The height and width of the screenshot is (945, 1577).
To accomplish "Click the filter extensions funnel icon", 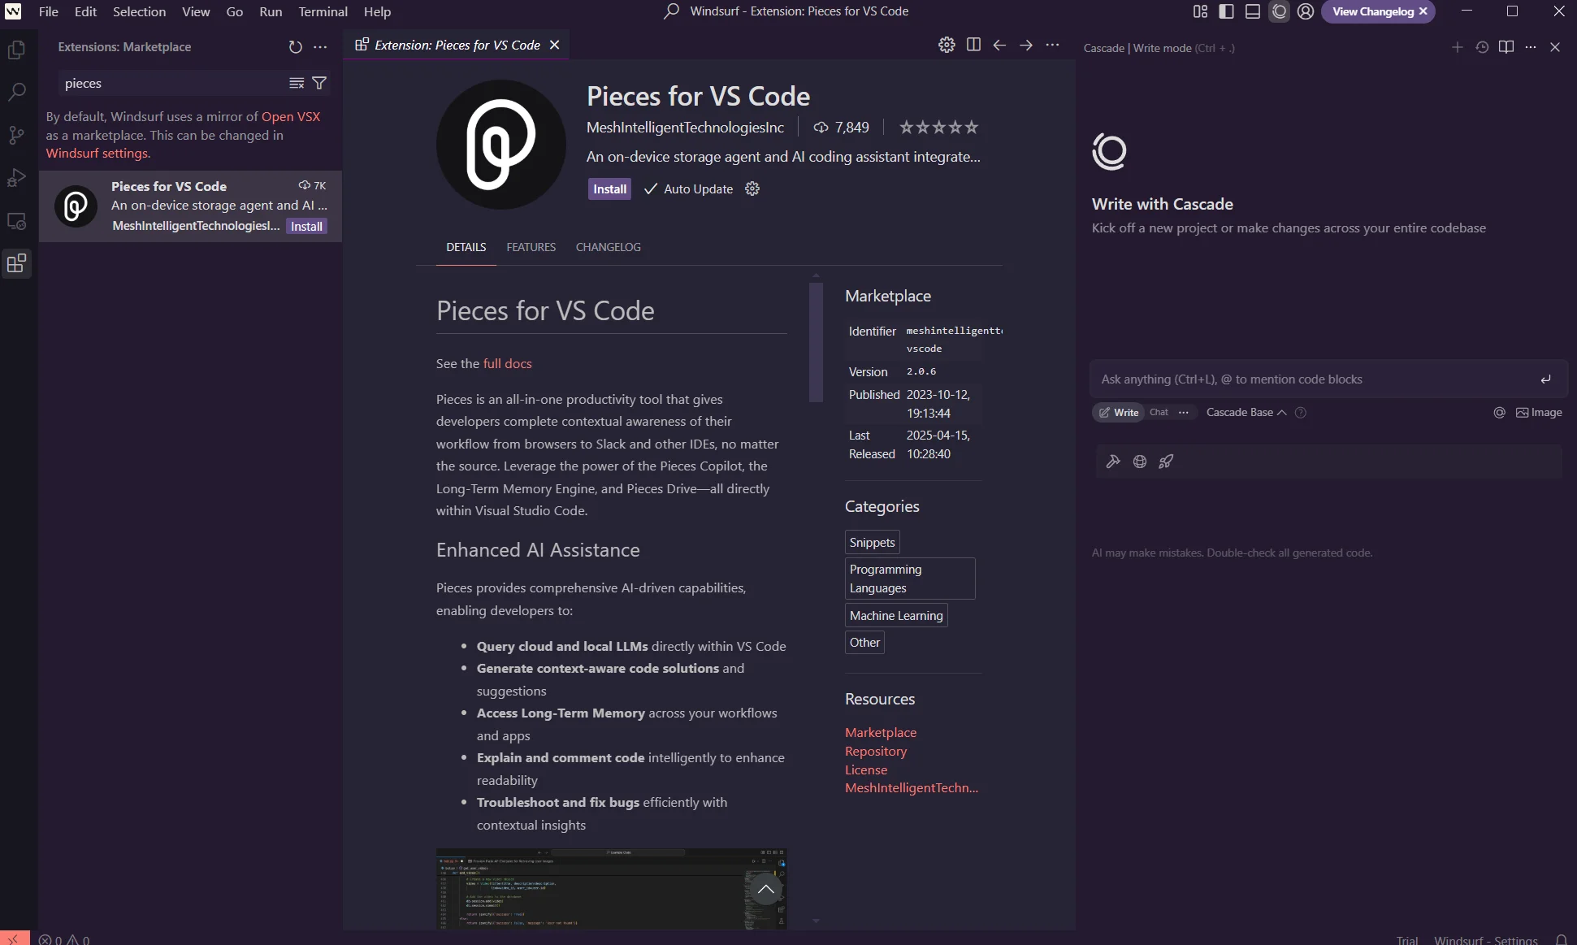I will click(319, 83).
